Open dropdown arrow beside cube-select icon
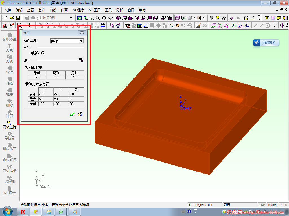This screenshot has height=216, width=289. pyautogui.click(x=203, y=18)
